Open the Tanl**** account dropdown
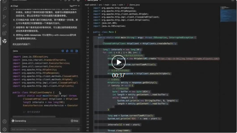This screenshot has height=133, width=237. pos(75,6)
